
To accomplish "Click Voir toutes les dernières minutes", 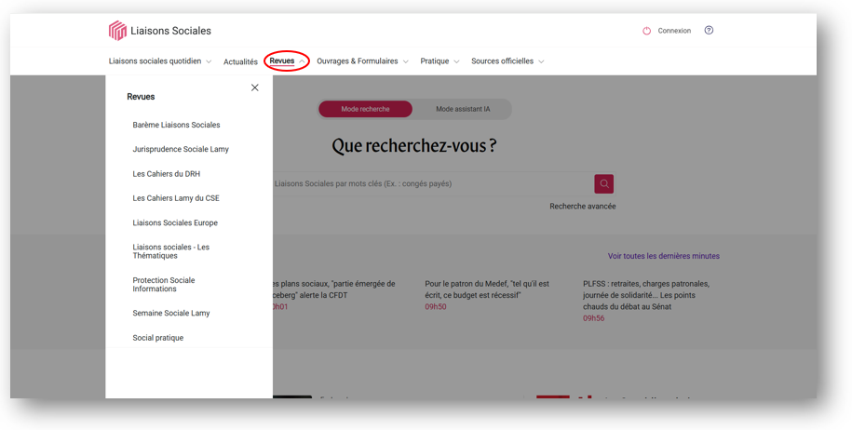I will (x=664, y=256).
